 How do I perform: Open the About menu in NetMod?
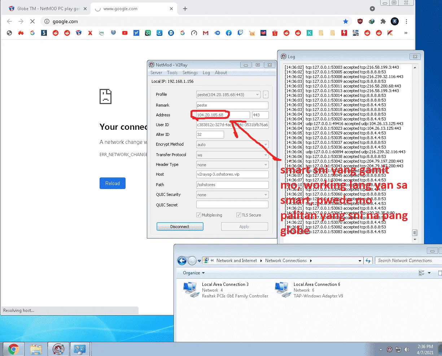pos(221,73)
